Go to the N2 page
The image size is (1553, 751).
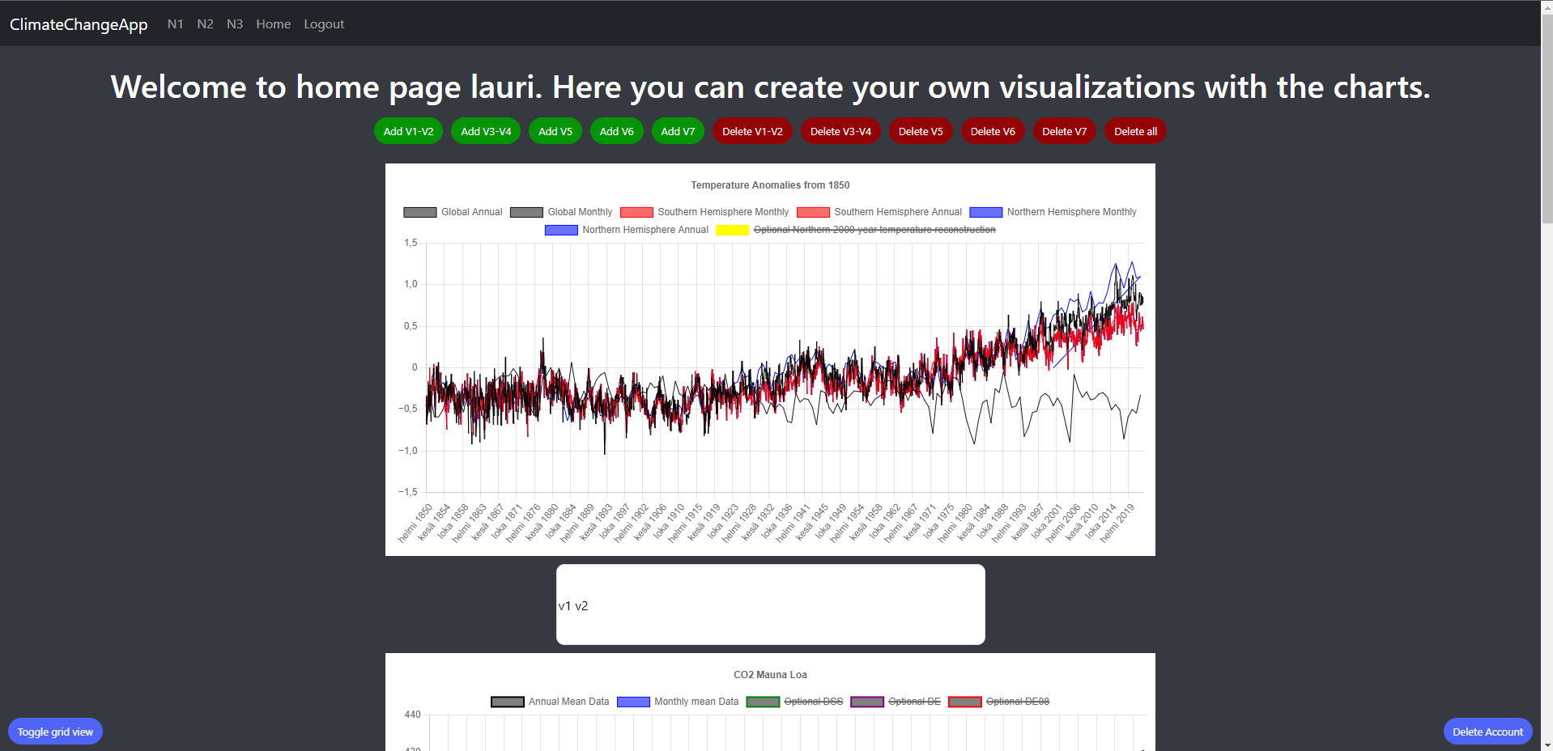pos(206,24)
